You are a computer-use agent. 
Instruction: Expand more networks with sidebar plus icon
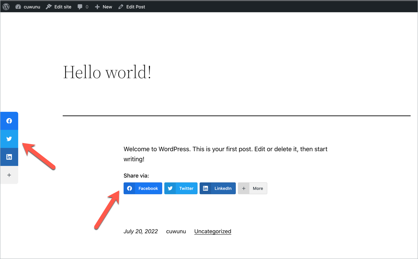click(9, 175)
